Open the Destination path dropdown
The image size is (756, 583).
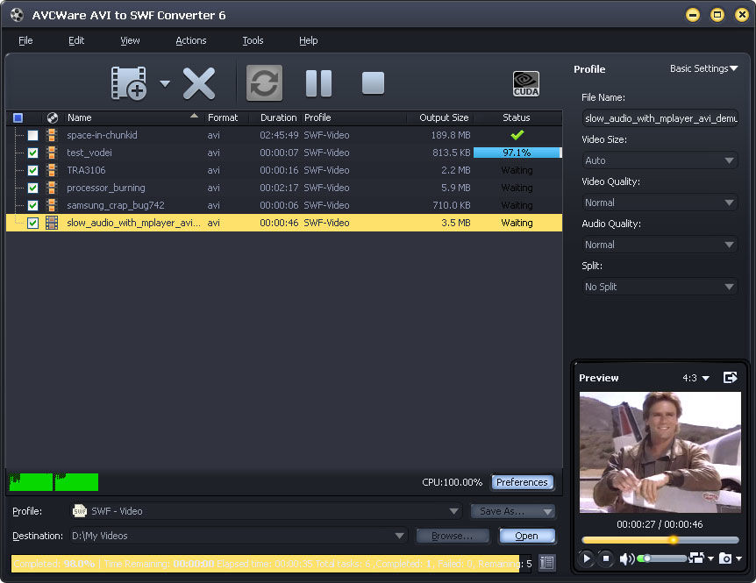click(239, 536)
